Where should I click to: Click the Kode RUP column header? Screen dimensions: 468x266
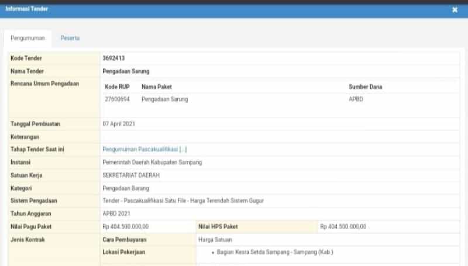[x=117, y=87]
